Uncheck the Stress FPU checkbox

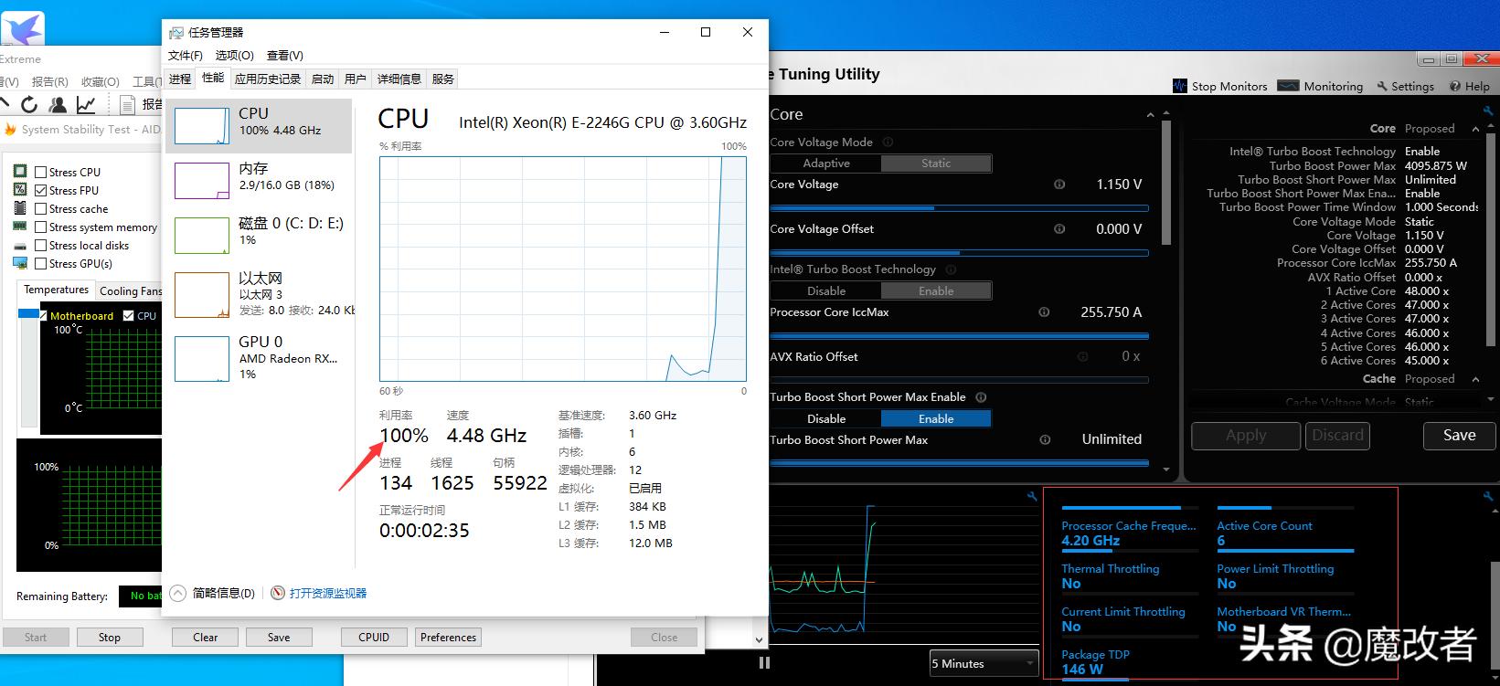40,190
